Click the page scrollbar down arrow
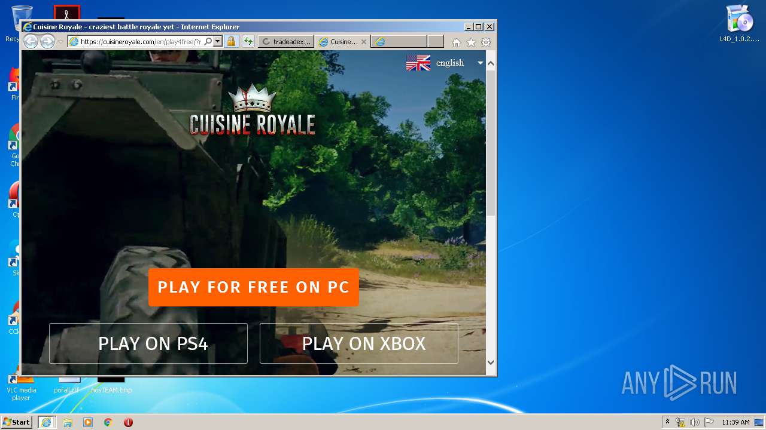This screenshot has width=766, height=430. coord(491,362)
